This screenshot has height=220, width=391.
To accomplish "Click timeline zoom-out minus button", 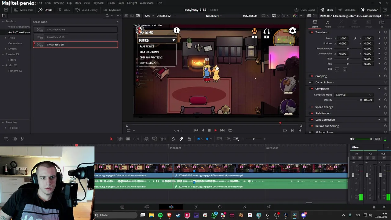I will (x=243, y=139).
